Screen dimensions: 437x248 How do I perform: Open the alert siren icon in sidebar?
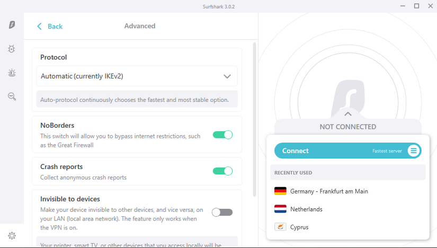[12, 73]
